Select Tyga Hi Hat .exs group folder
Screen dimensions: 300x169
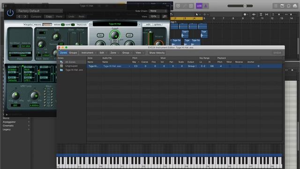[74, 70]
